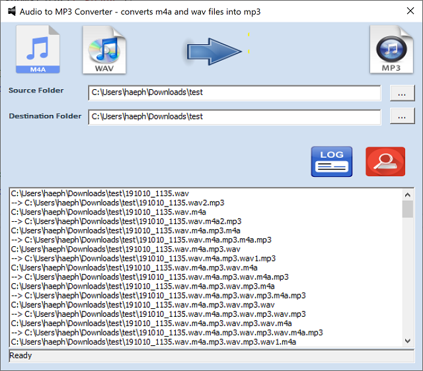Select log line ending wav.mp3.m4a.mp3
The image size is (423, 371).
[x=159, y=296]
